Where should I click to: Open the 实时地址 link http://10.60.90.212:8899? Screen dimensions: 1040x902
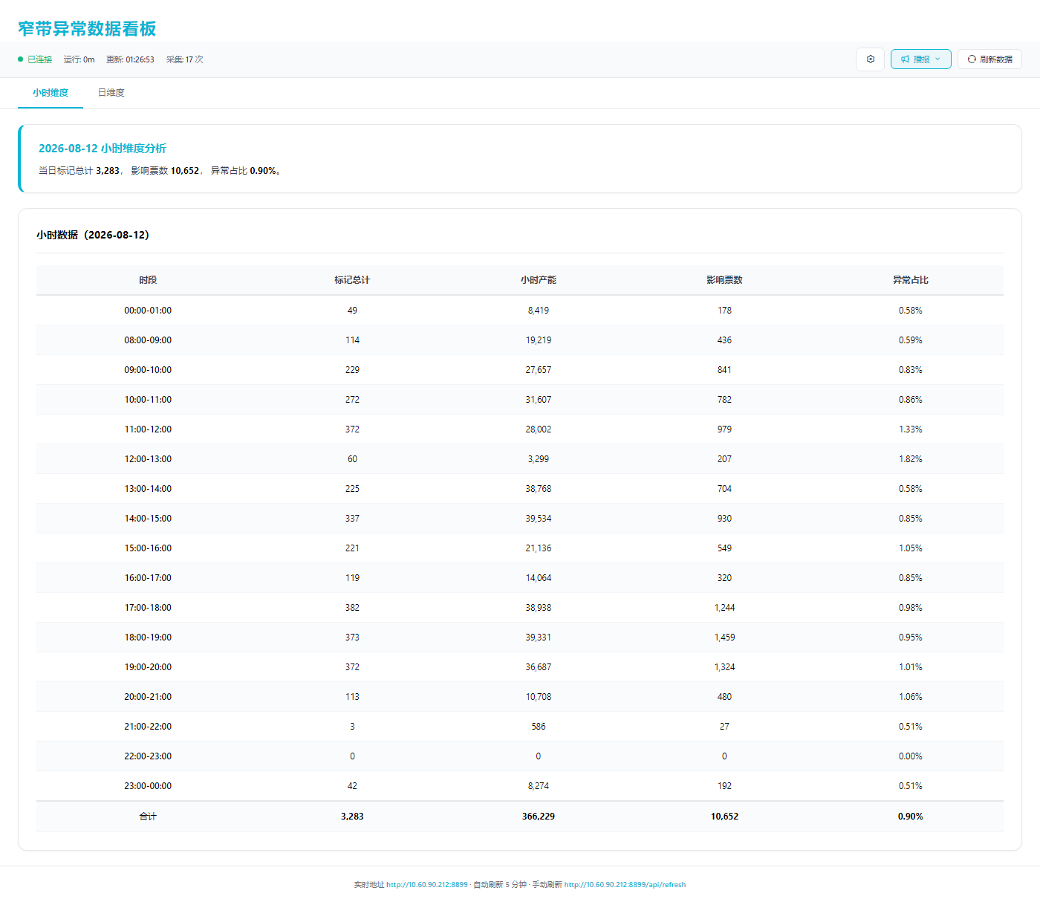click(x=427, y=885)
